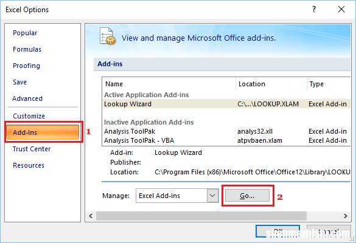Select the Analysis ToolPak row
The width and height of the screenshot is (356, 243).
coord(226,131)
